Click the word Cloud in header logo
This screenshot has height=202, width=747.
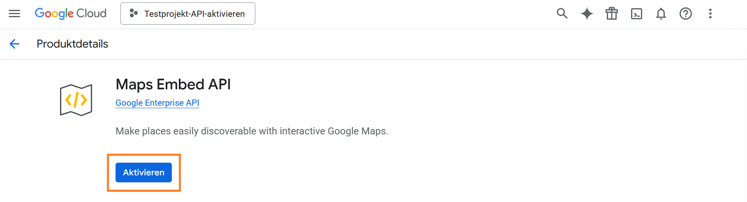pos(91,14)
